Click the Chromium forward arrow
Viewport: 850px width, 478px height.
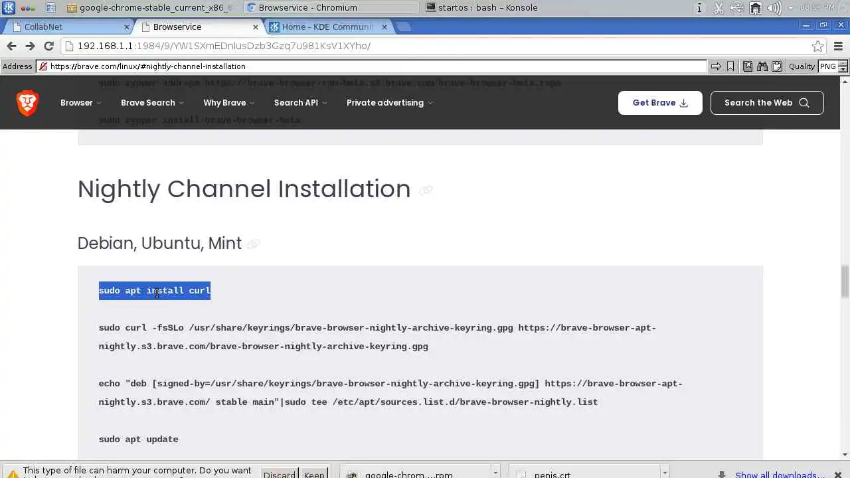(x=30, y=46)
